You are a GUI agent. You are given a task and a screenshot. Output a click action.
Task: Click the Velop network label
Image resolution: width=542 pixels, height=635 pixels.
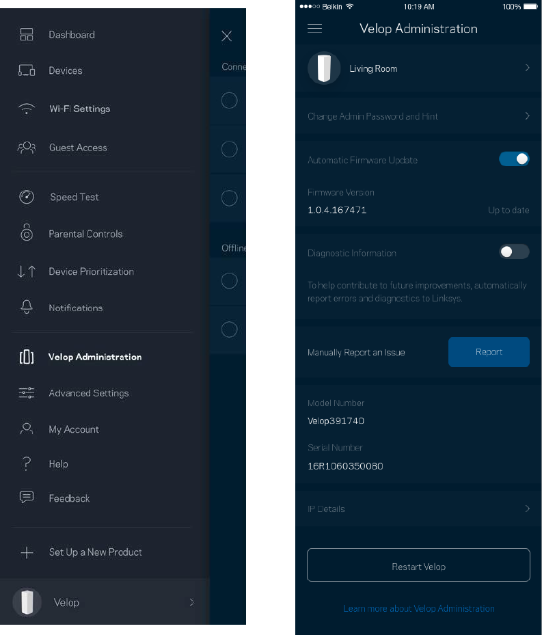[66, 603]
